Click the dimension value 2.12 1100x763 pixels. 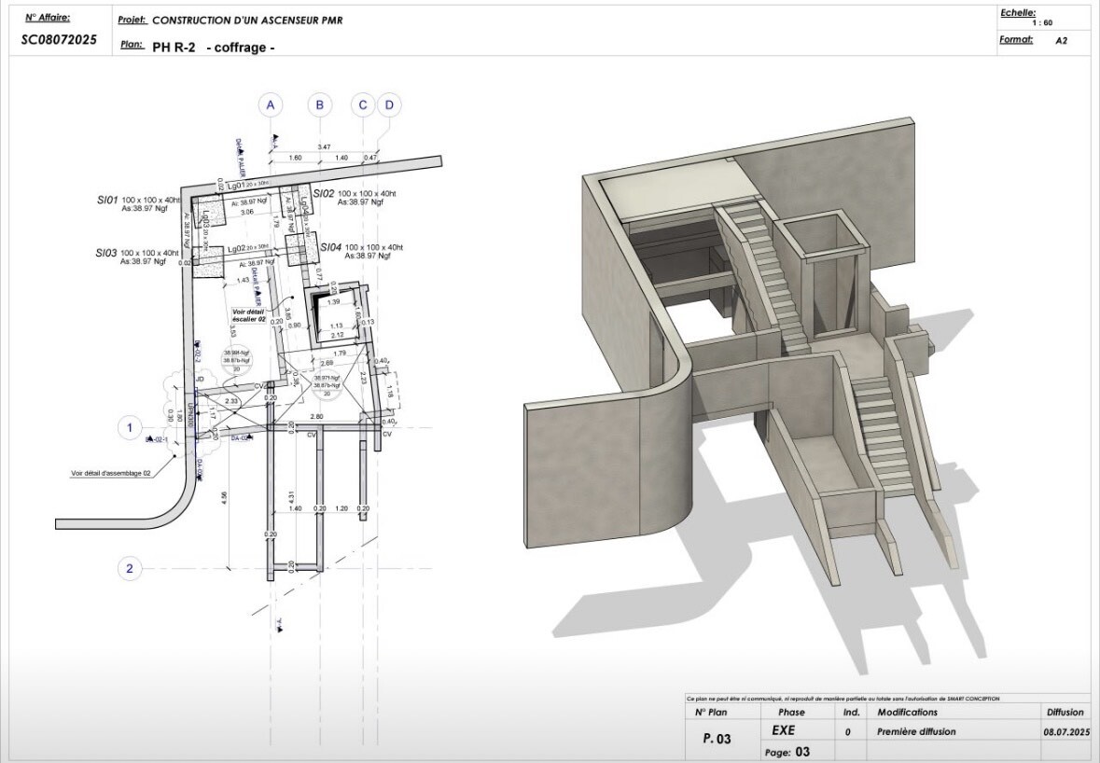pos(338,335)
